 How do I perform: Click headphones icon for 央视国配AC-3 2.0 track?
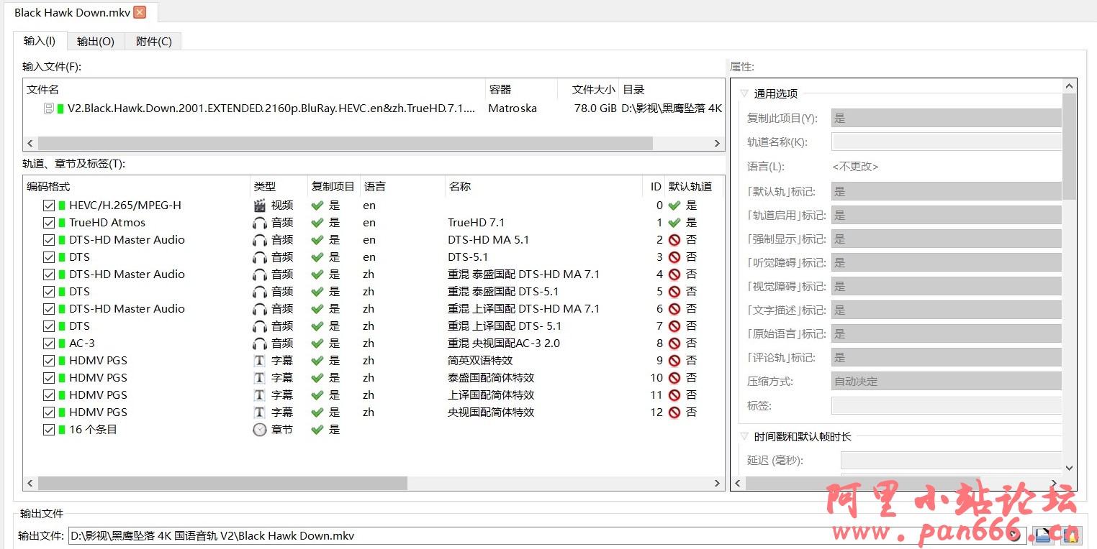(260, 343)
